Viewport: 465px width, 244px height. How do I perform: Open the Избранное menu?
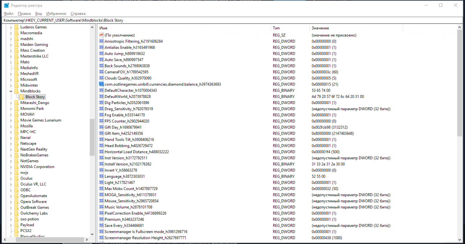click(x=56, y=13)
